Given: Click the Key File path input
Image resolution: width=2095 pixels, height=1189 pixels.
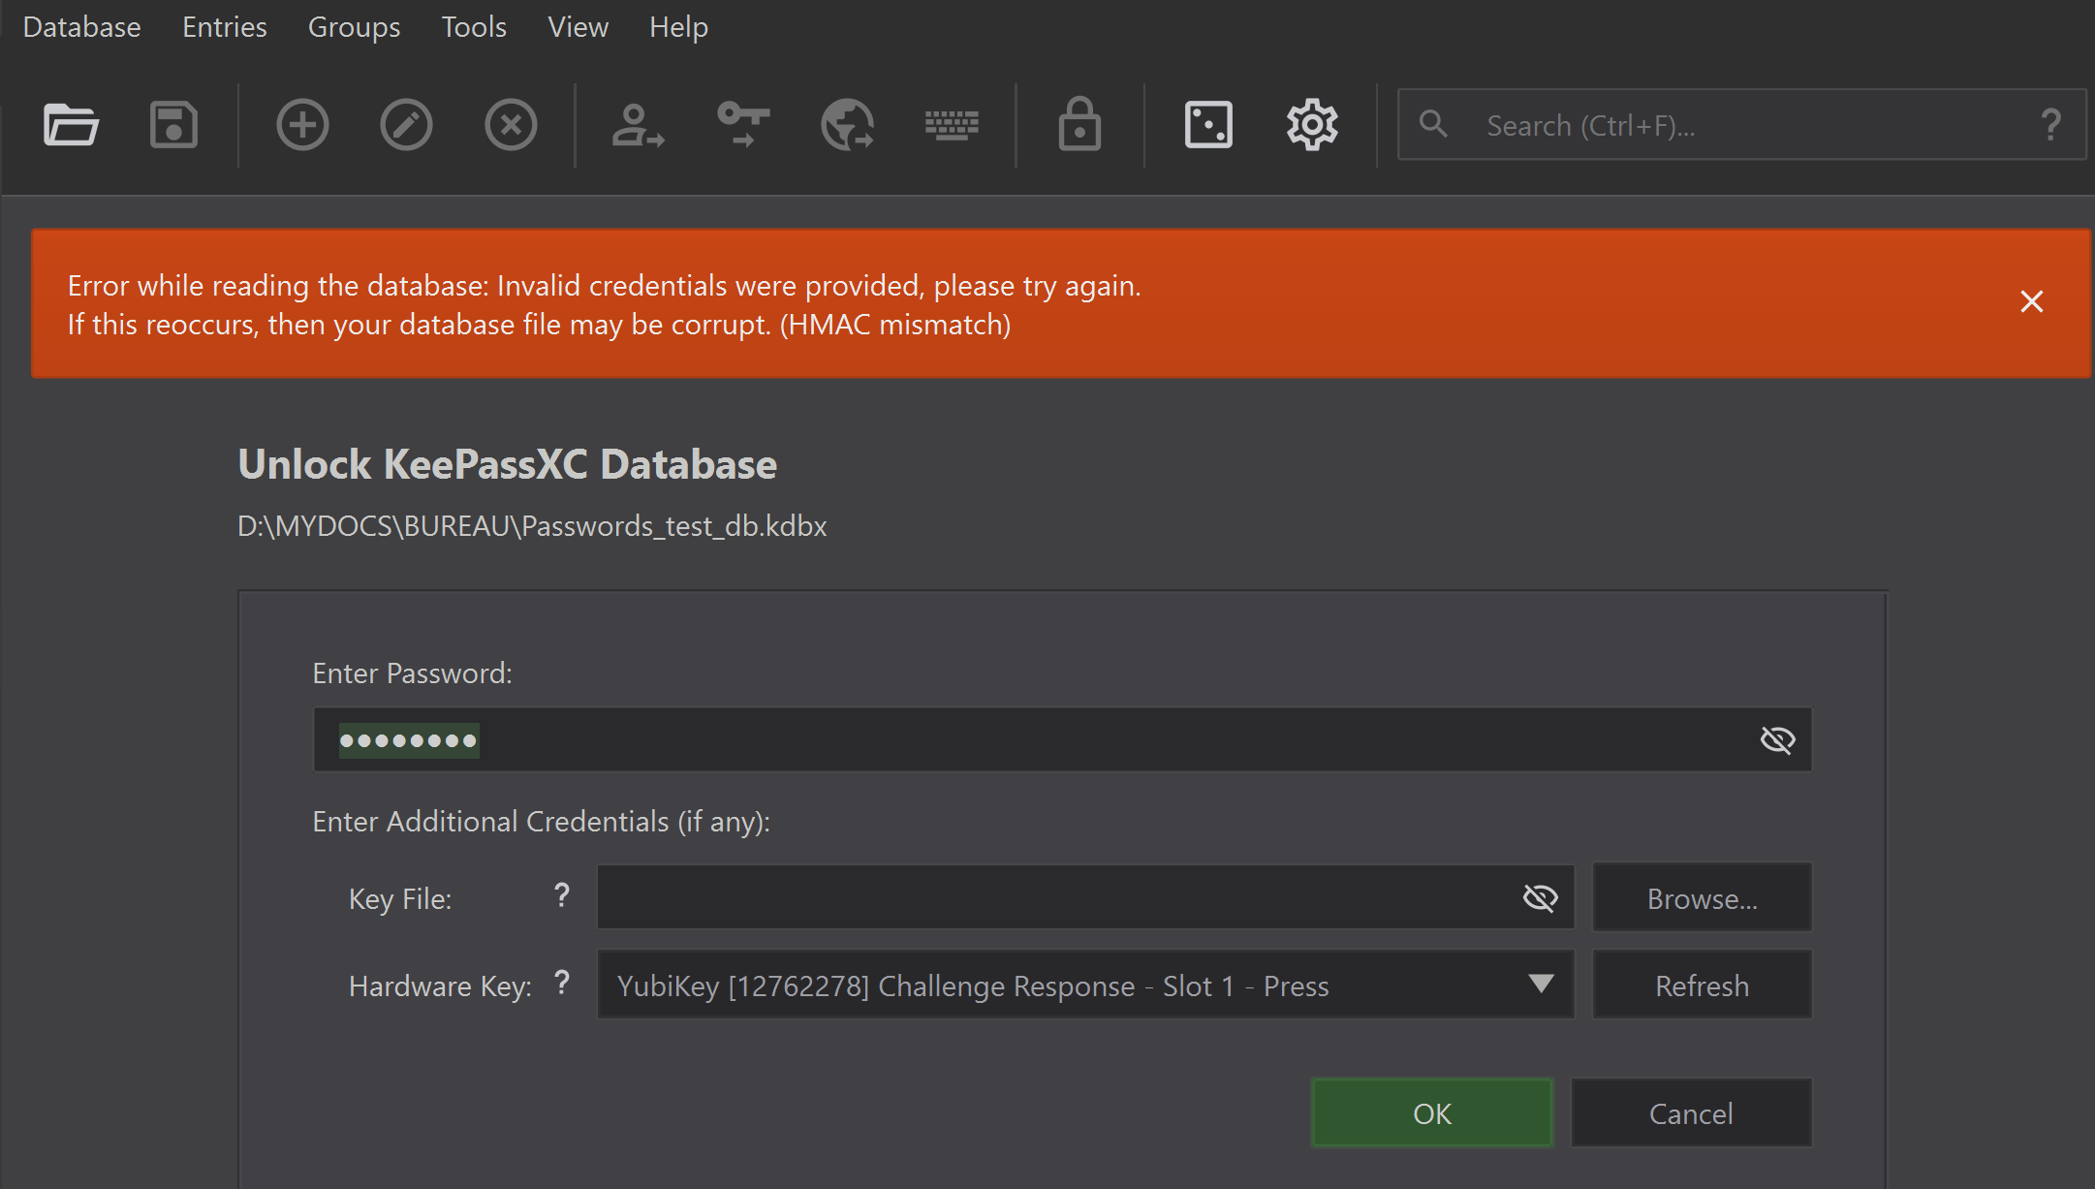Looking at the screenshot, I should click(1085, 898).
